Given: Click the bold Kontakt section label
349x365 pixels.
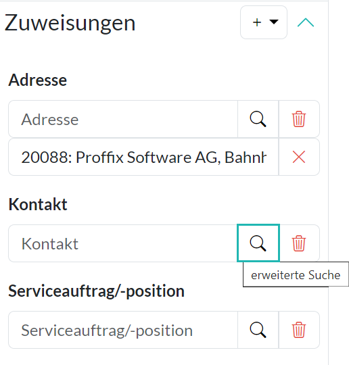Looking at the screenshot, I should [x=38, y=204].
